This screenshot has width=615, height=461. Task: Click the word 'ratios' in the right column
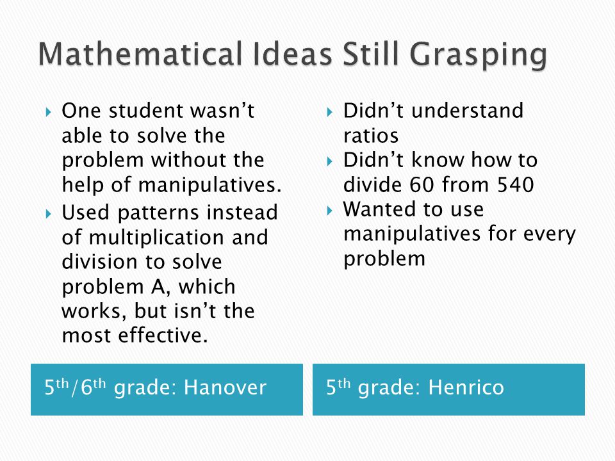coord(371,136)
